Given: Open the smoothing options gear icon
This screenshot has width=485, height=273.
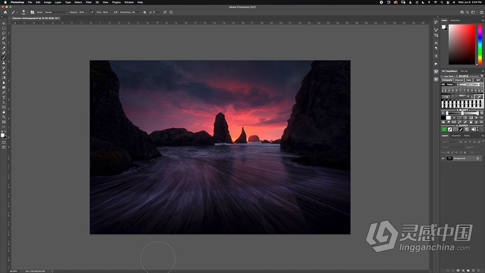Looking at the screenshot, I should coord(144,12).
